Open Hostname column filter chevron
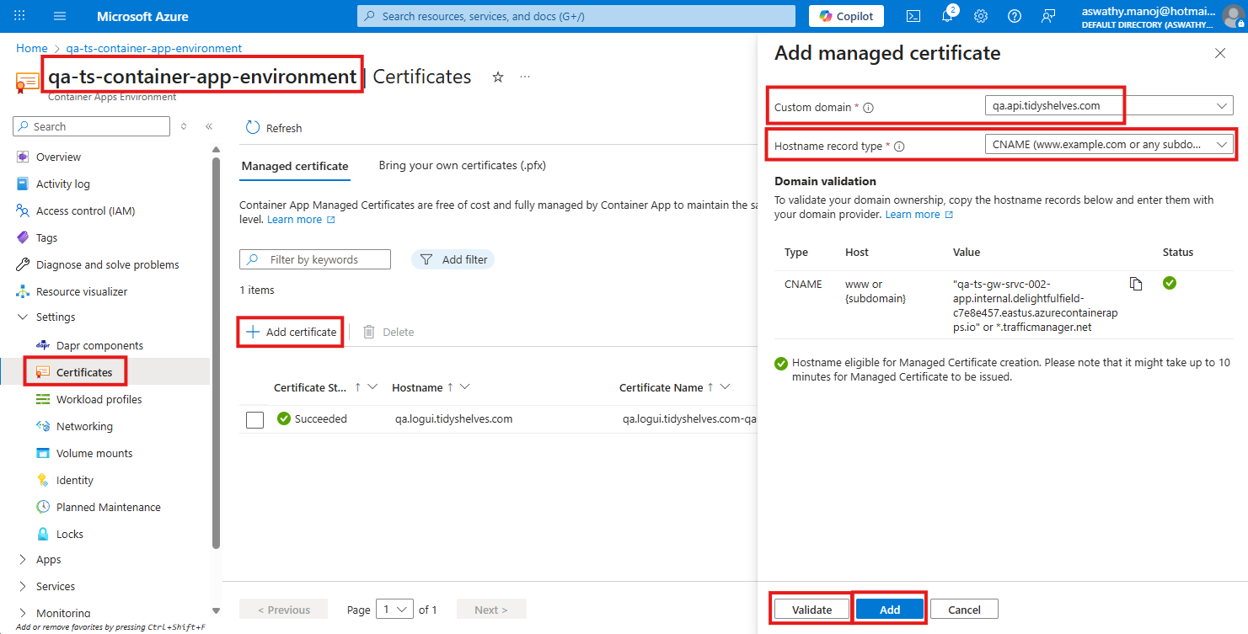 click(x=464, y=387)
